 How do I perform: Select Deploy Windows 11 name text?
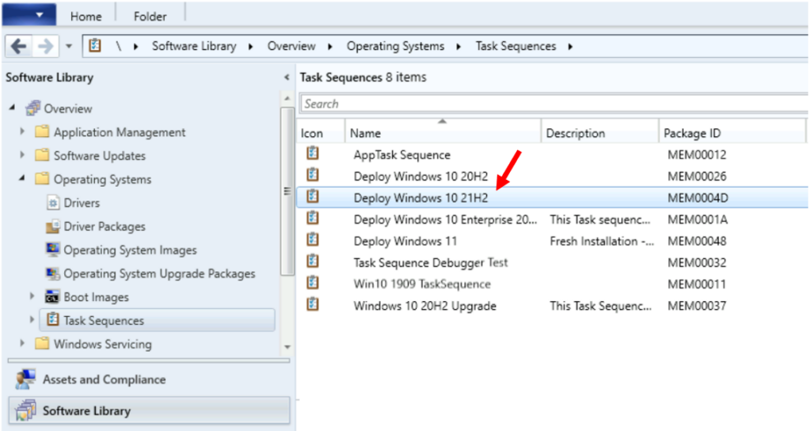(405, 241)
